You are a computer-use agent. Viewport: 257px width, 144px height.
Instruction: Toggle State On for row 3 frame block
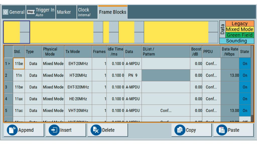click(x=245, y=87)
